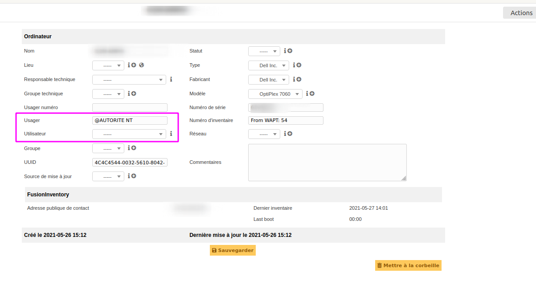Click info icon next to Modèle dropdown

click(307, 94)
